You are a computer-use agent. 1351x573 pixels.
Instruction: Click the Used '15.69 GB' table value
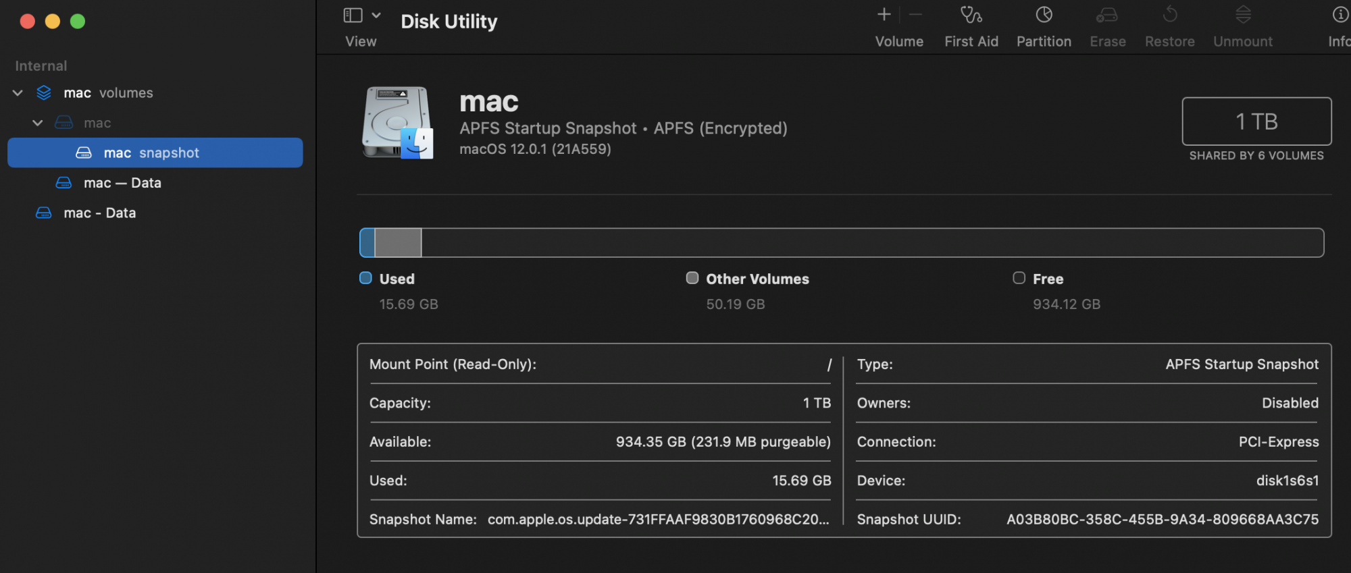(x=802, y=481)
